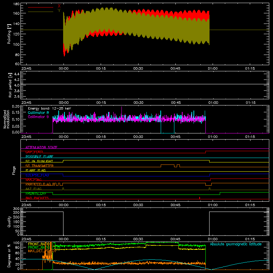Click '00:45' under the Quality plot

[175, 239]
